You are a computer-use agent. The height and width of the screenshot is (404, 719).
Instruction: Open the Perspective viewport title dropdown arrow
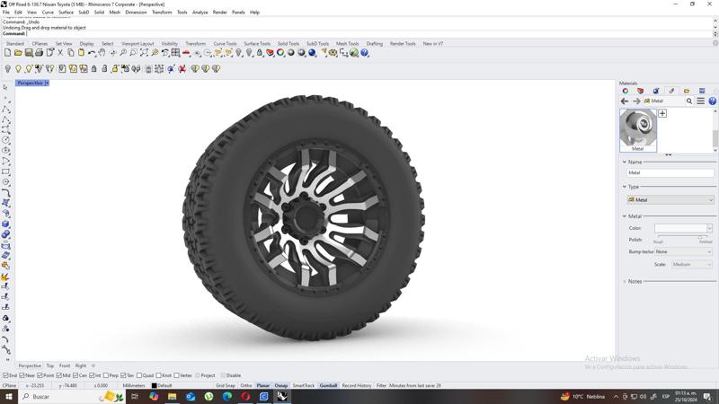pyautogui.click(x=47, y=83)
